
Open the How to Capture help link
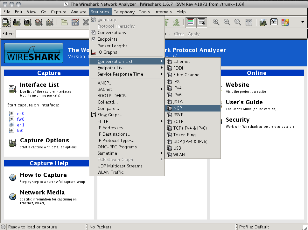pos(43,175)
